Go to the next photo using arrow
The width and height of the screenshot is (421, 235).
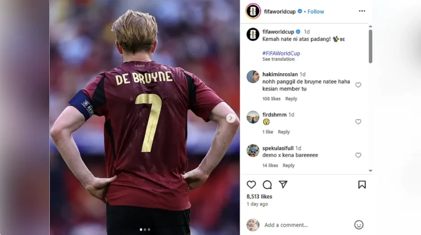[x=231, y=118]
